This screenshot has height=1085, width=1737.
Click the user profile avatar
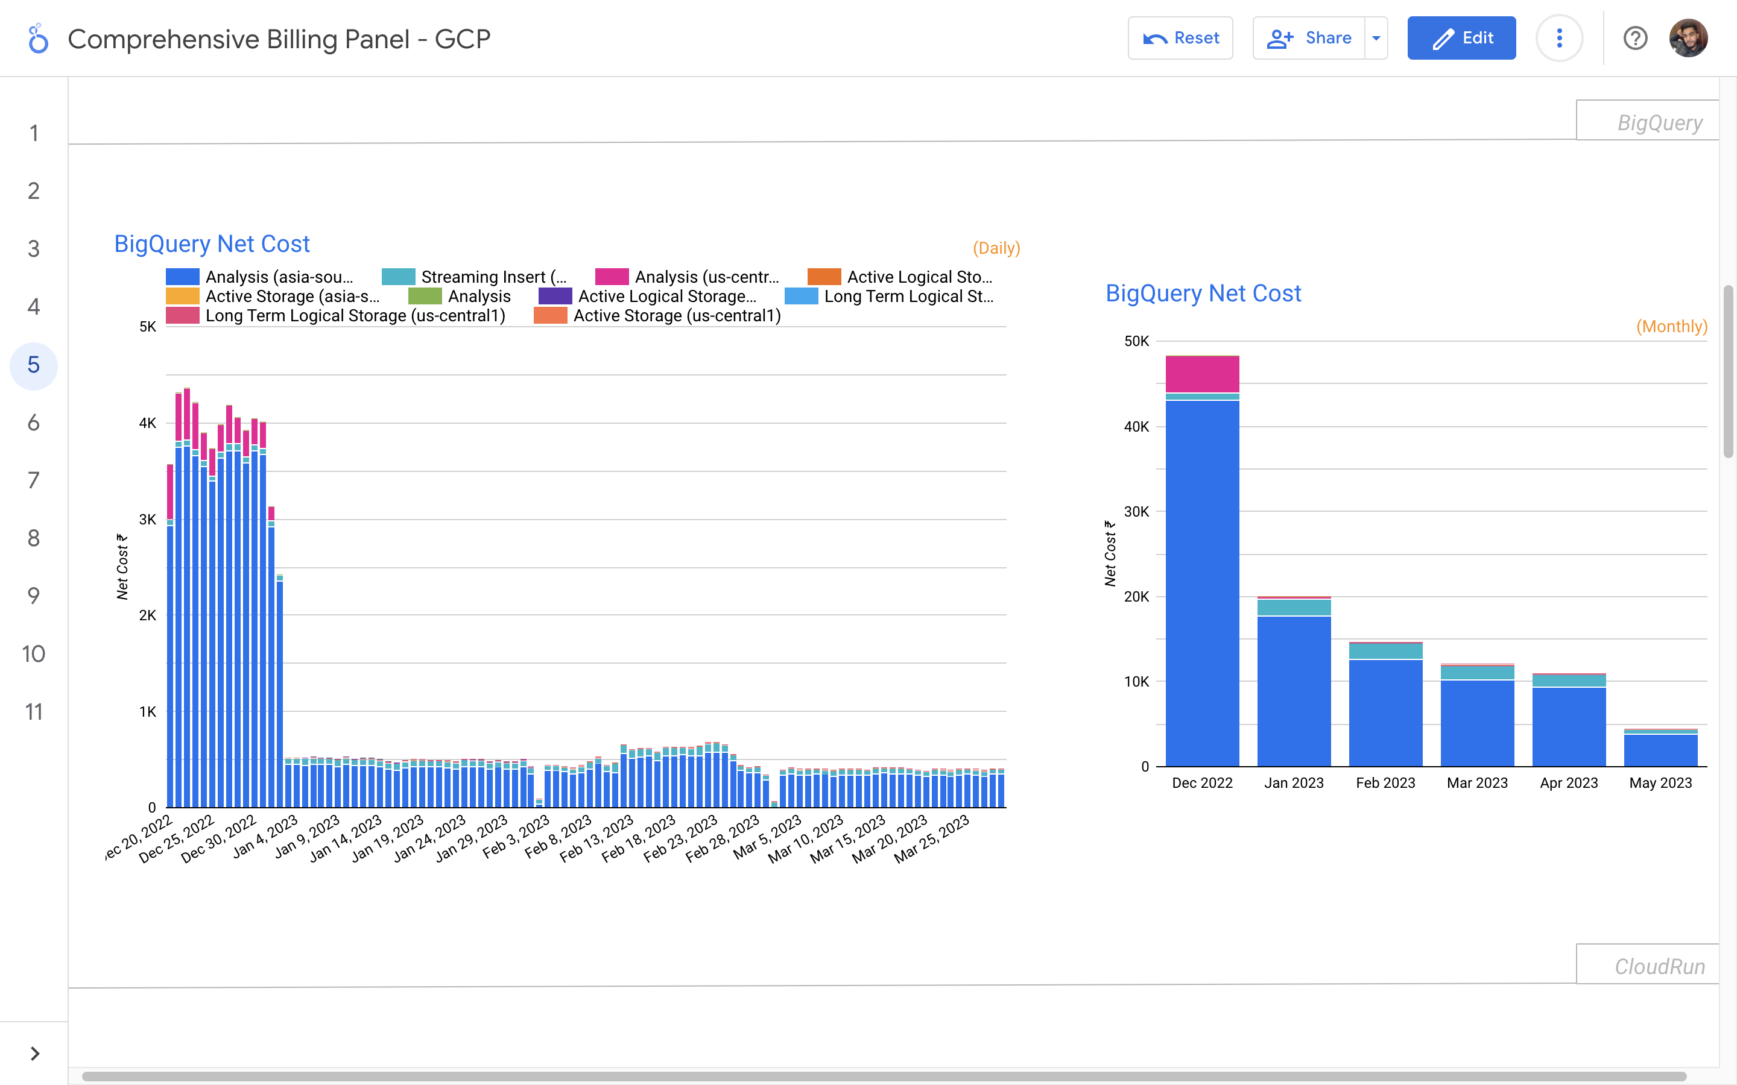click(x=1688, y=38)
